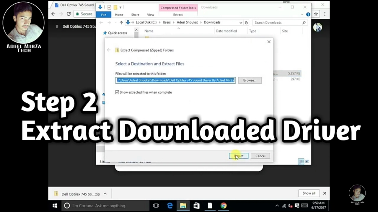Click the download arrow icon in Explorer title bar
This screenshot has width=378, height=212.
100,7
